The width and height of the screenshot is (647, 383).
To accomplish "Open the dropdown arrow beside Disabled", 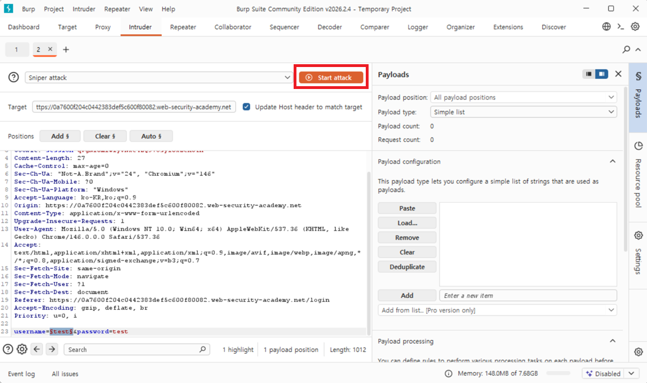I will point(632,373).
